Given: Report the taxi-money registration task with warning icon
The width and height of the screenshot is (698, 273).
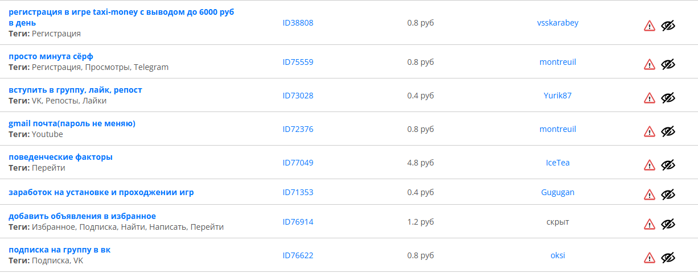Looking at the screenshot, I should tap(650, 26).
